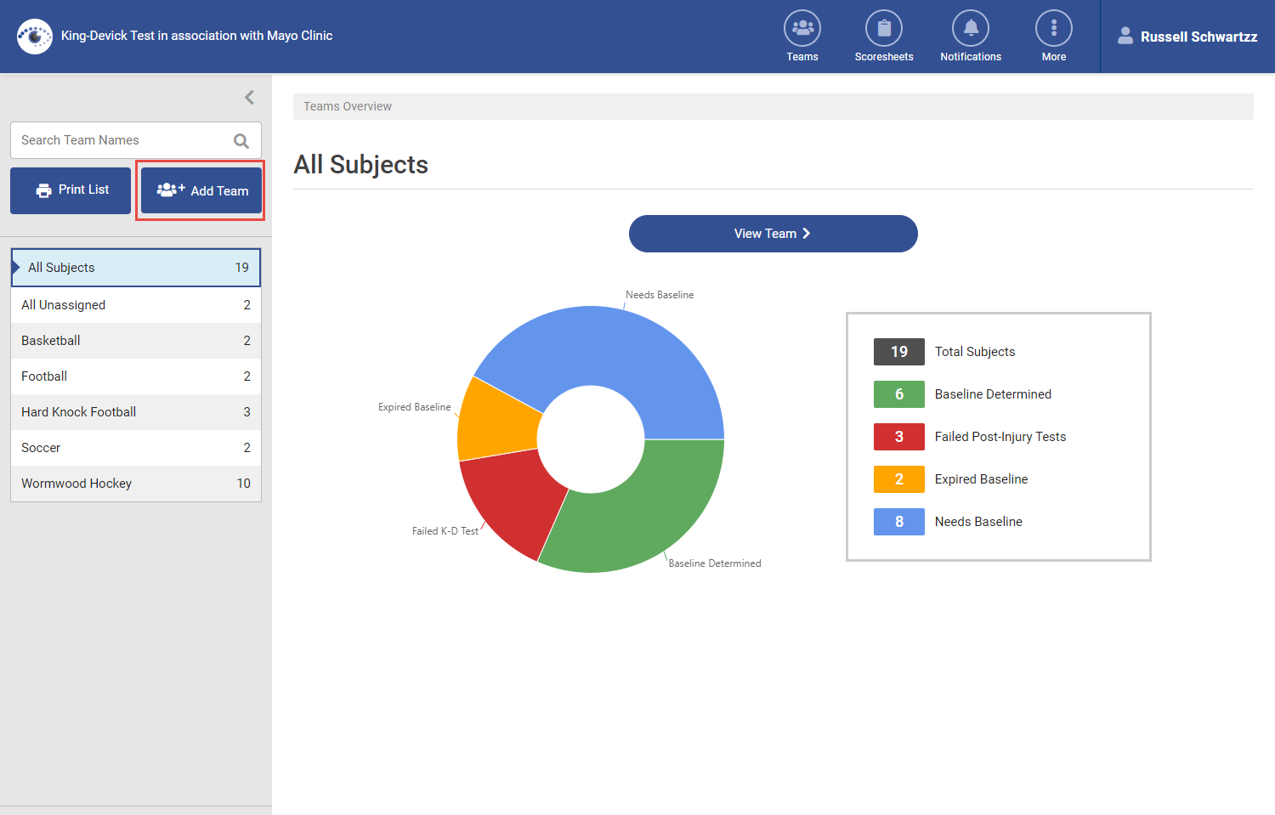Image resolution: width=1275 pixels, height=815 pixels.
Task: Open the Teams section from the top navigation
Action: pyautogui.click(x=802, y=36)
